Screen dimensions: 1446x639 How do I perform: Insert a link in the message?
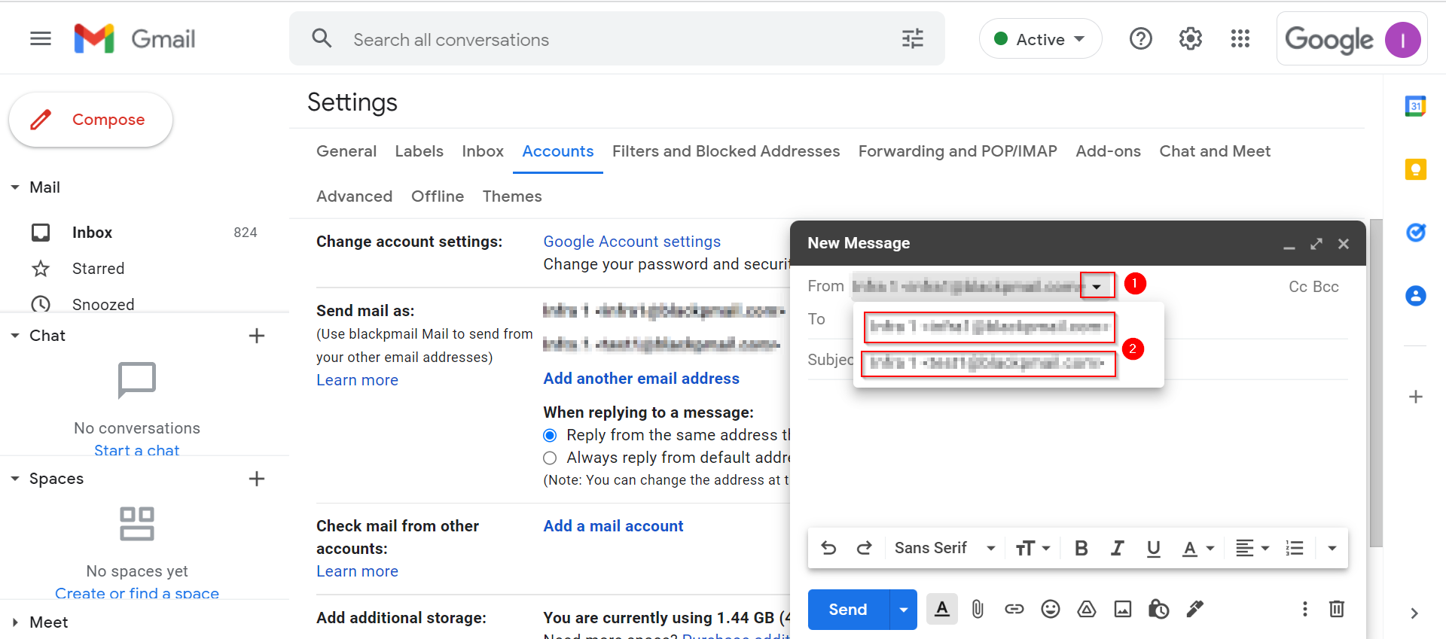tap(1014, 609)
